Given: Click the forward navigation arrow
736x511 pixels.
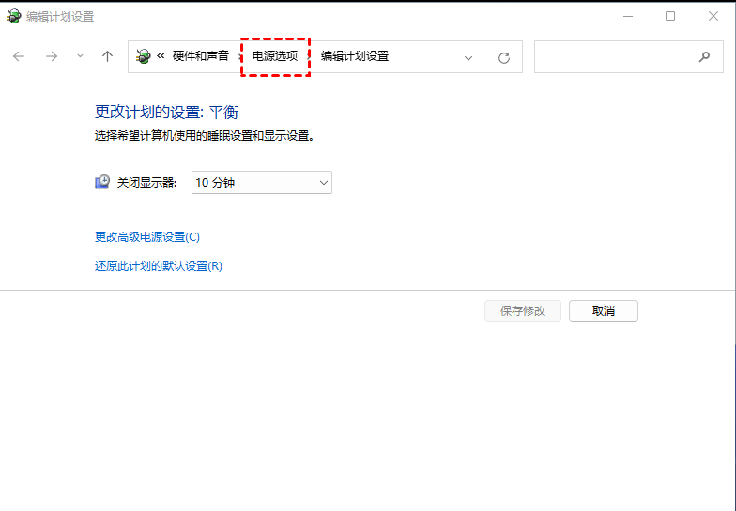Looking at the screenshot, I should (x=52, y=56).
